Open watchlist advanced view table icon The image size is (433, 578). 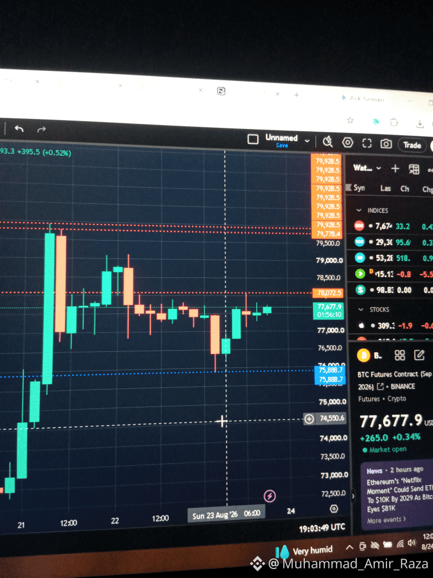point(414,169)
